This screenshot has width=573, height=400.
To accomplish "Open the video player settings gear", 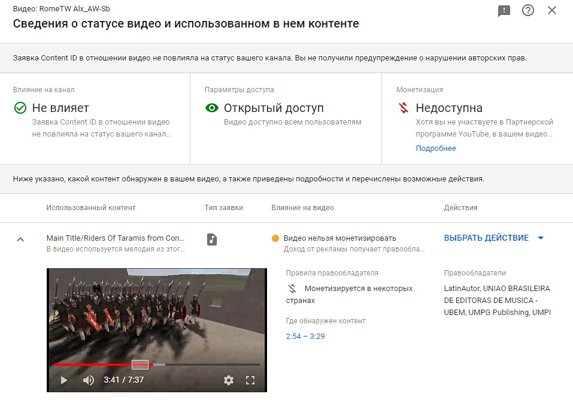I will click(229, 380).
